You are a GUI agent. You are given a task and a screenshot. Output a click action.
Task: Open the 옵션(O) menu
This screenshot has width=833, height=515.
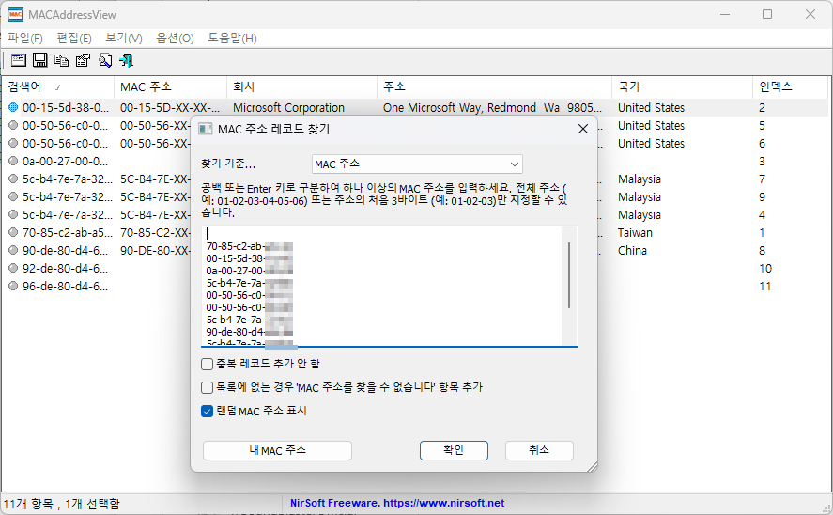click(175, 39)
